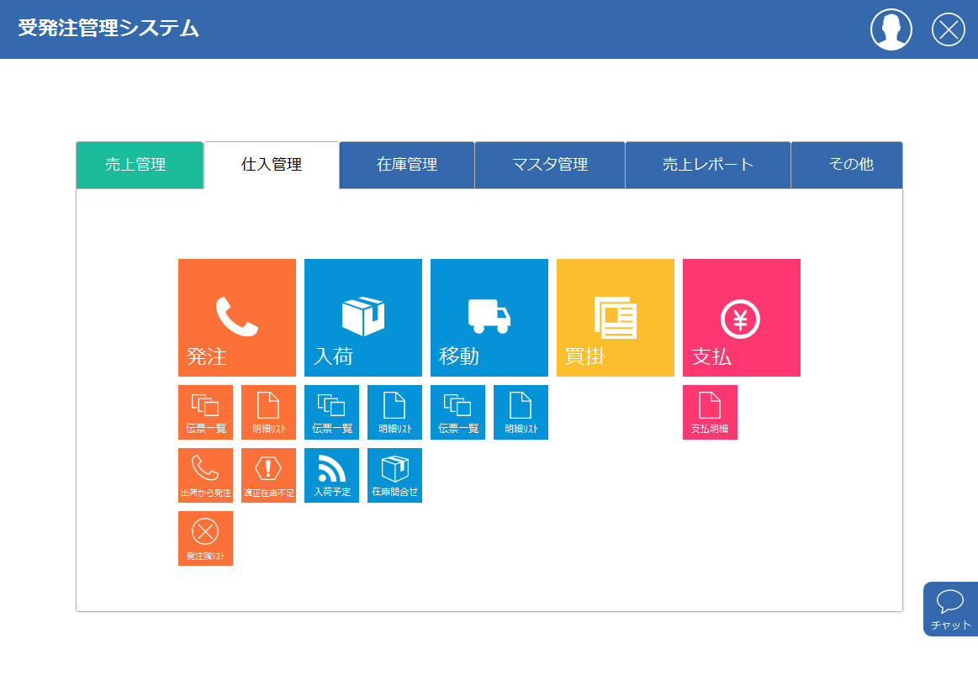The width and height of the screenshot is (978, 686).
Task: Open the 出荷から発注 phone tile
Action: point(206,475)
